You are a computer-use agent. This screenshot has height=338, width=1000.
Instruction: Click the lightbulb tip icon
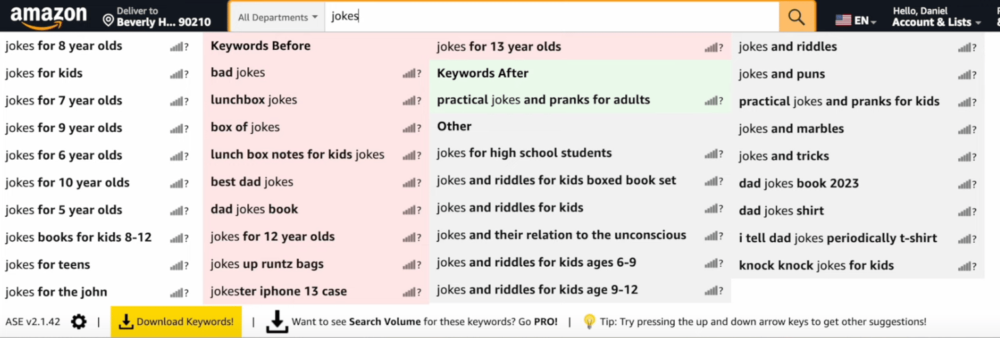point(589,322)
